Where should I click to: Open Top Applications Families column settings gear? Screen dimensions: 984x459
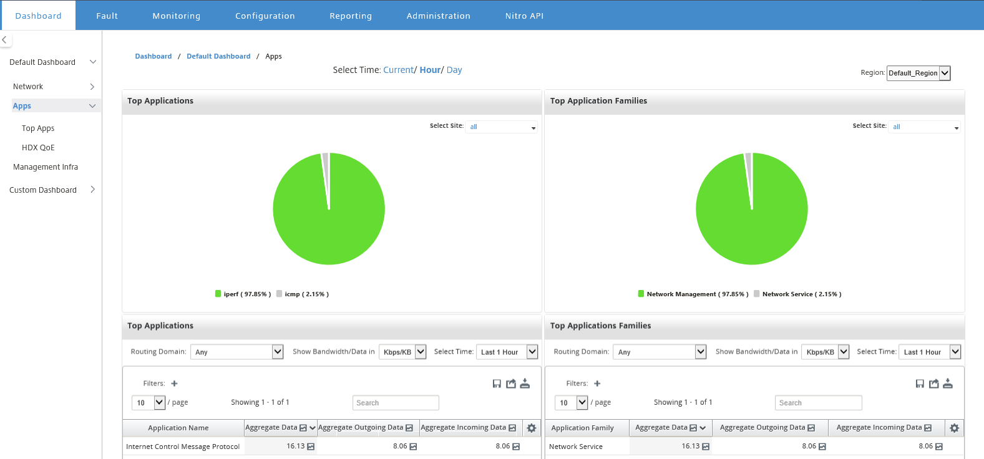(954, 428)
